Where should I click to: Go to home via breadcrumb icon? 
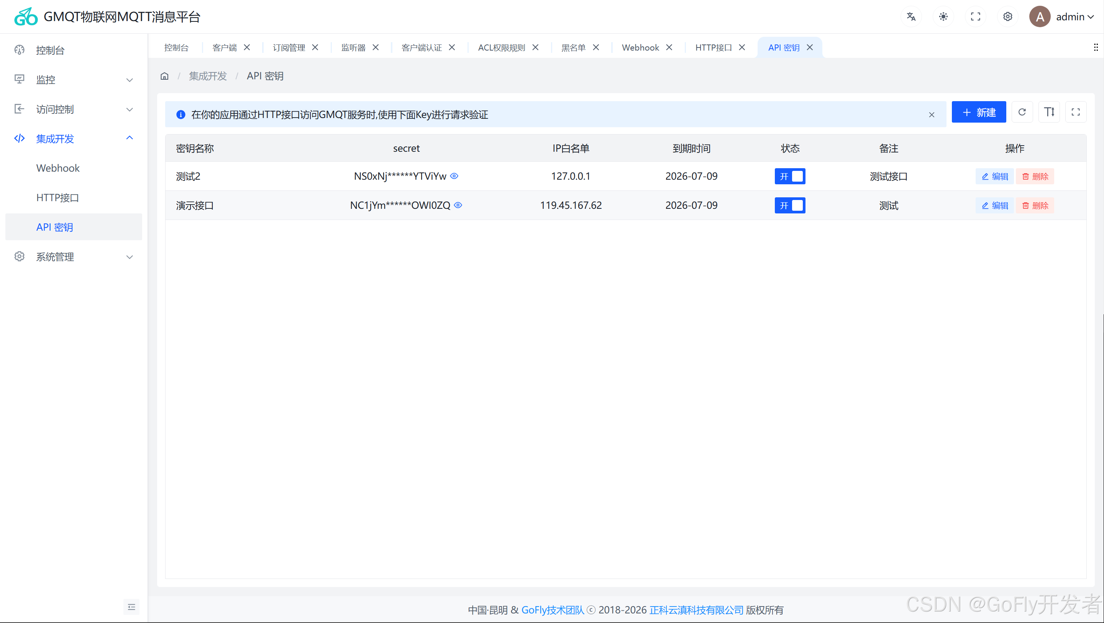164,76
